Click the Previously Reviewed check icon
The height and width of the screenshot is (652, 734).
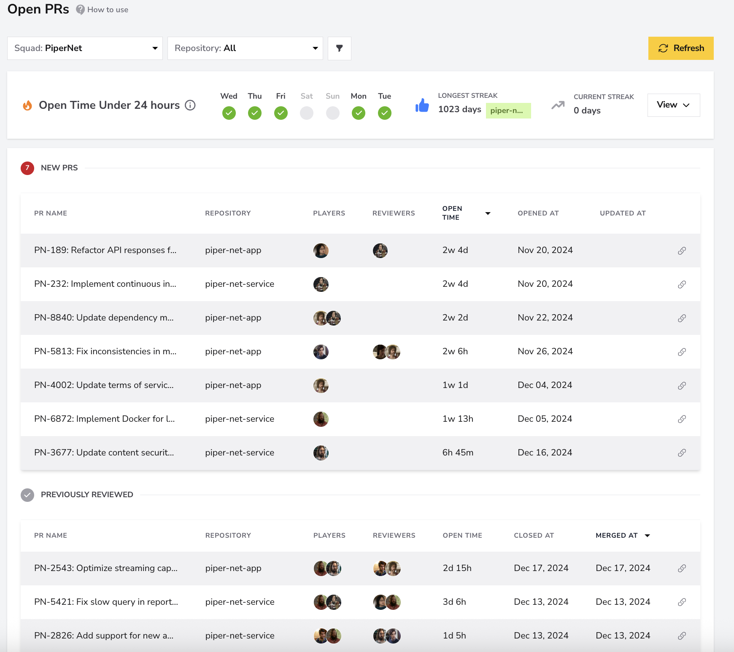27,495
